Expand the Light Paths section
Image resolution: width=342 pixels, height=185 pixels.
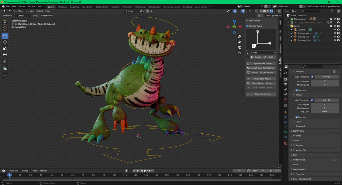pos(298,131)
